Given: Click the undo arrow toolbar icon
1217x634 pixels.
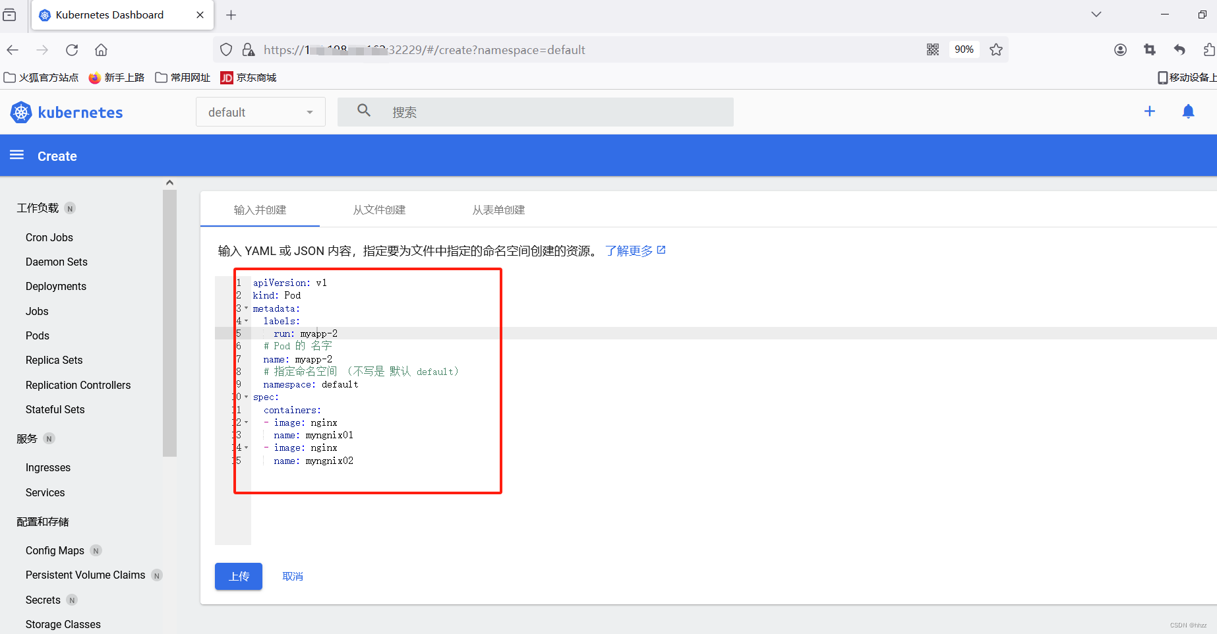Looking at the screenshot, I should pyautogui.click(x=1179, y=50).
